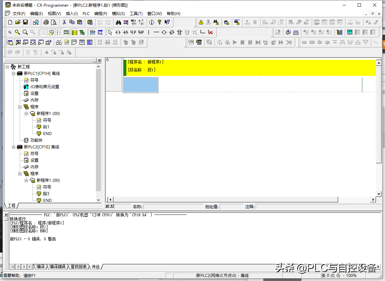Viewport: 385px width, 281px height.
Task: Click the Context Help arrow-question icon
Action: (x=167, y=22)
